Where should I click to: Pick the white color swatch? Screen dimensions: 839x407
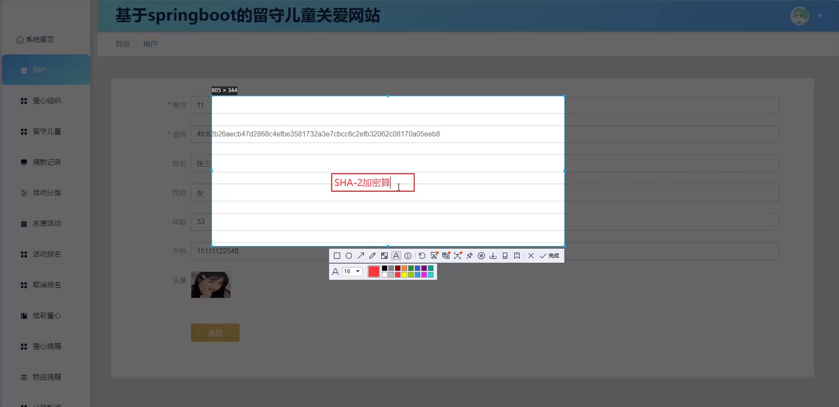(384, 275)
